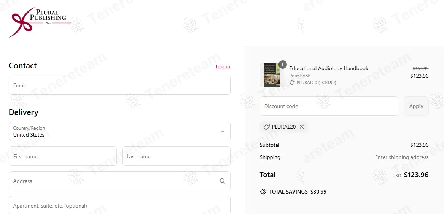Focus the Email input field
The image size is (444, 214).
coord(119,85)
